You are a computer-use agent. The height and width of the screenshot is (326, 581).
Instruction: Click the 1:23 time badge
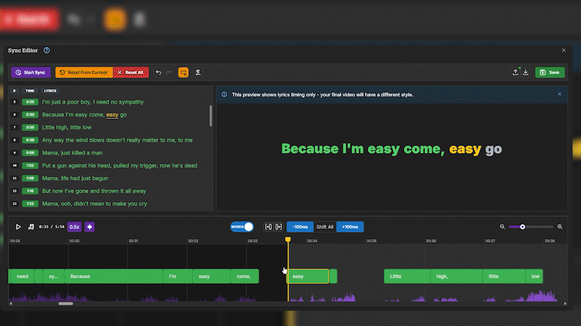[30, 203]
